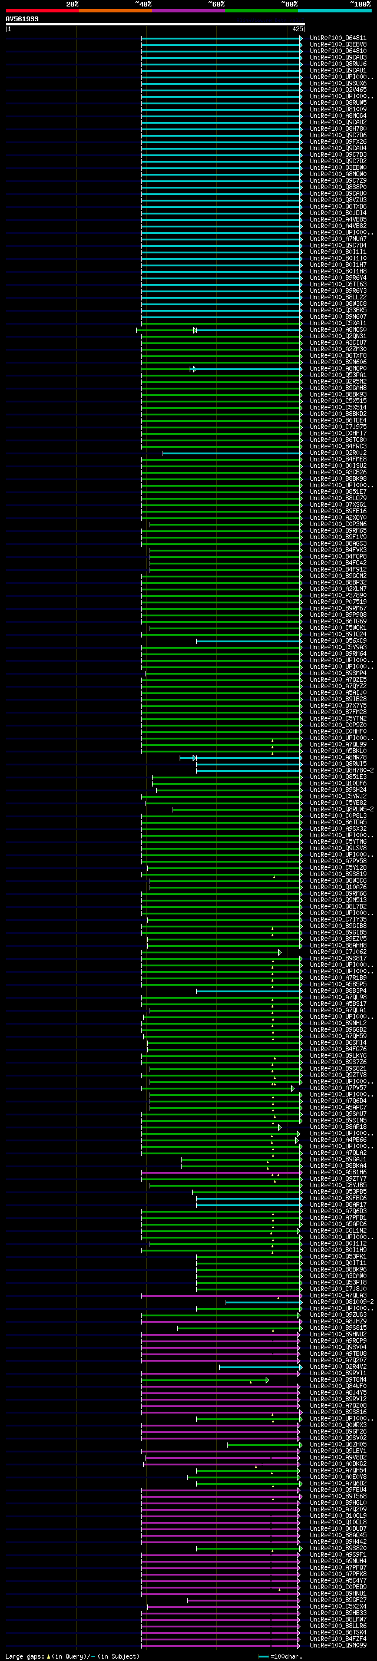Image resolution: width=377 pixels, height=1661 pixels.
Task: Select hit label UniRef100_Q2QN31
Action: click(x=338, y=336)
